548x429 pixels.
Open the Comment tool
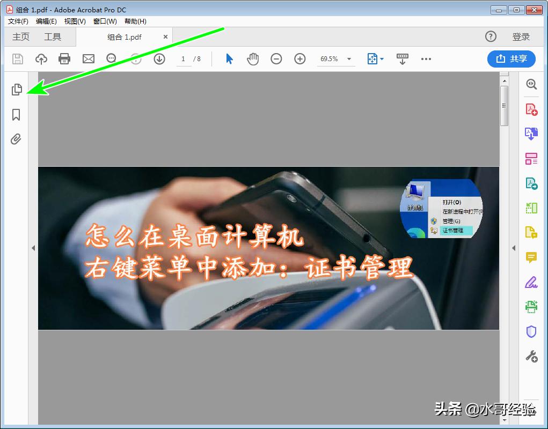coord(531,257)
